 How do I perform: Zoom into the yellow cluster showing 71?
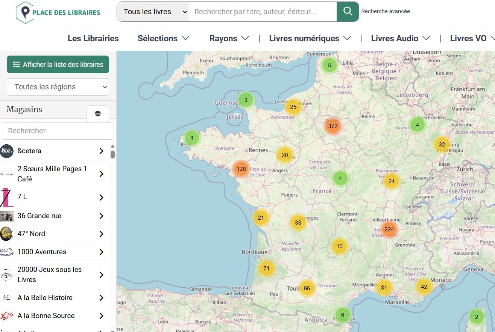point(266,269)
